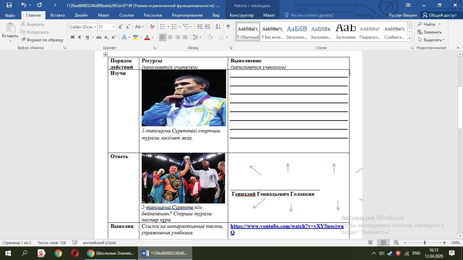Open the Steam icon in system tray
This screenshot has height=260, width=463.
[390, 253]
